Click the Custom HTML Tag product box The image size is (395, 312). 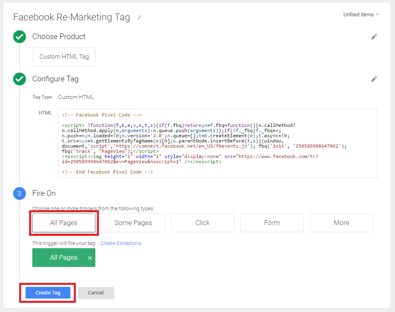pyautogui.click(x=64, y=57)
